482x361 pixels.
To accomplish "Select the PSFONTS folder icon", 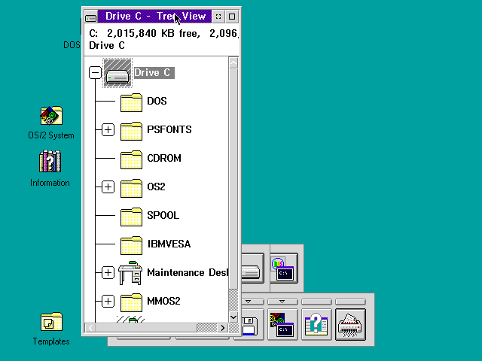I will [131, 131].
